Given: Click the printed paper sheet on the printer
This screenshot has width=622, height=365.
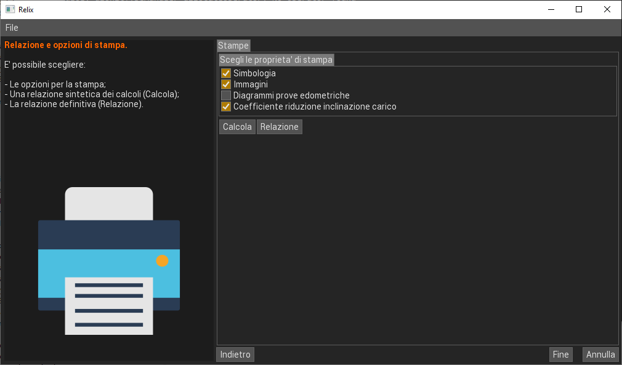Looking at the screenshot, I should pyautogui.click(x=109, y=305).
